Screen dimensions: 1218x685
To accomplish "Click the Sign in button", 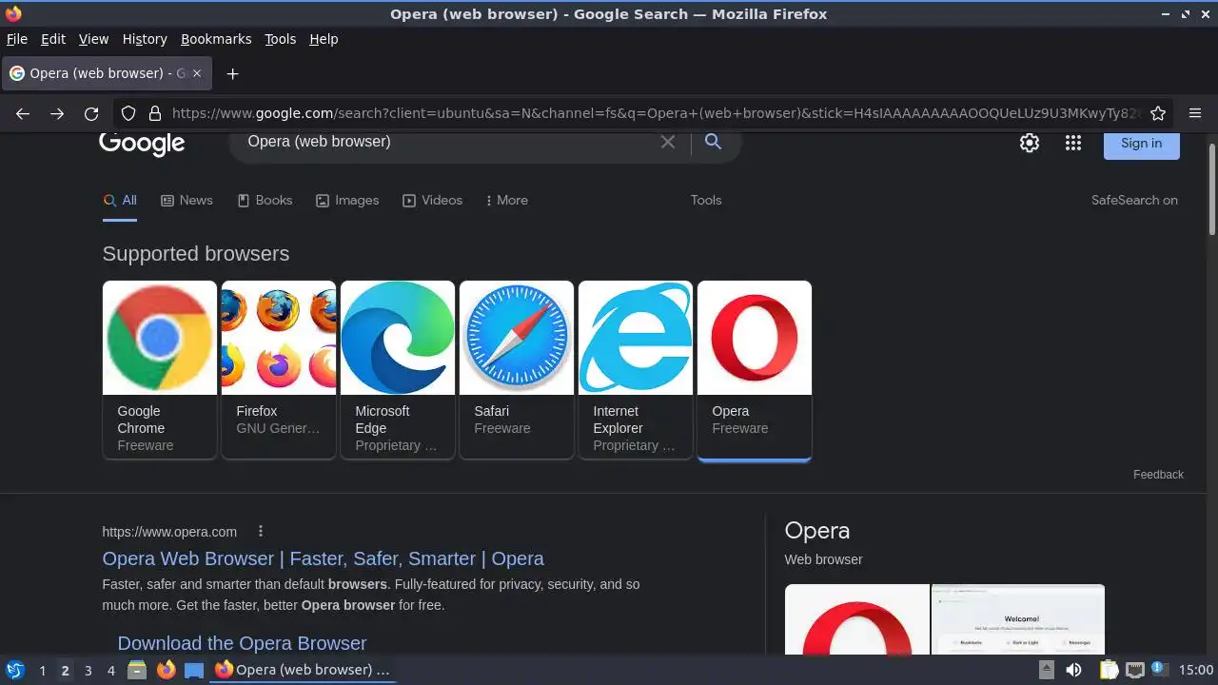I will click(1141, 144).
